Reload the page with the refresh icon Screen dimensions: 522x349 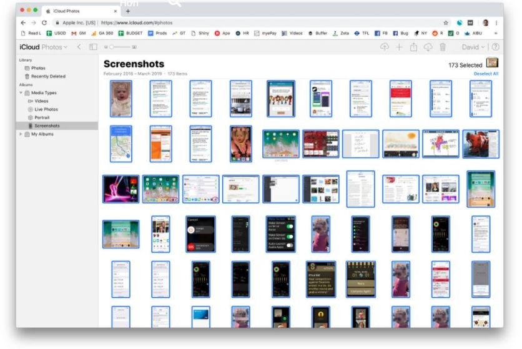coord(44,22)
